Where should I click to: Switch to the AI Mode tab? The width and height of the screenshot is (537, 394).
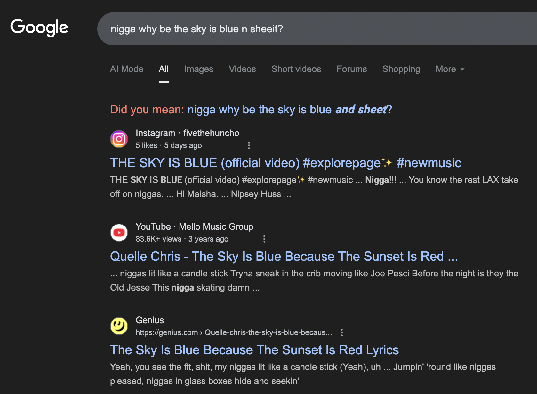[x=127, y=69]
